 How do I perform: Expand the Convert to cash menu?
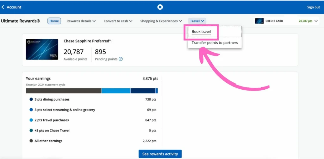(x=118, y=21)
